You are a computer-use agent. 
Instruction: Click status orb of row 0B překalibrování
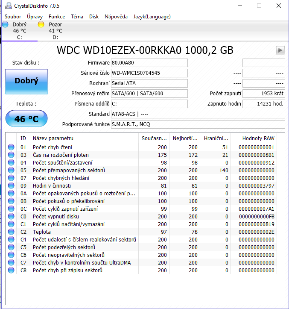11,201
